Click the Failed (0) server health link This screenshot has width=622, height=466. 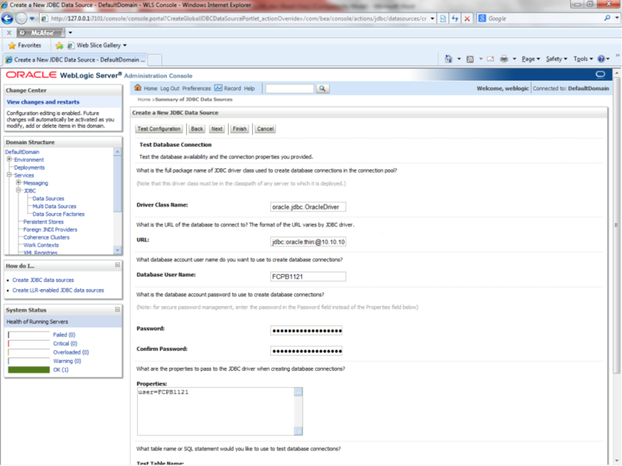(64, 335)
